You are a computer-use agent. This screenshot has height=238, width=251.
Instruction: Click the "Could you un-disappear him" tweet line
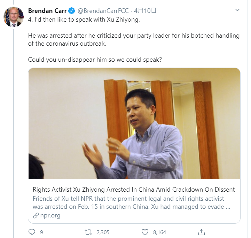[95, 60]
